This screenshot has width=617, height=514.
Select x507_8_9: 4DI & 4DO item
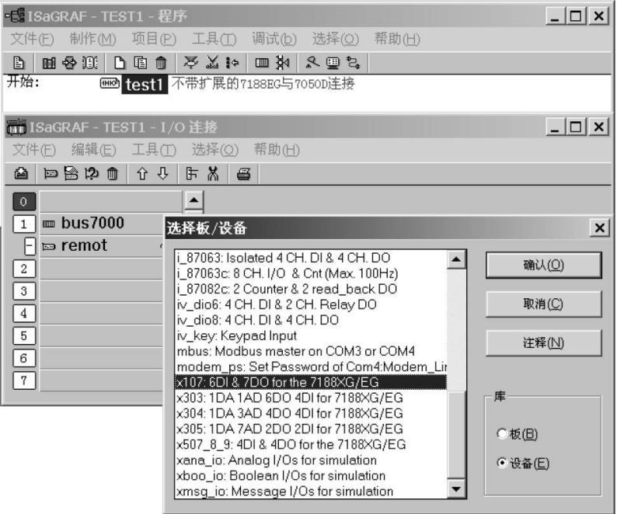pyautogui.click(x=311, y=444)
